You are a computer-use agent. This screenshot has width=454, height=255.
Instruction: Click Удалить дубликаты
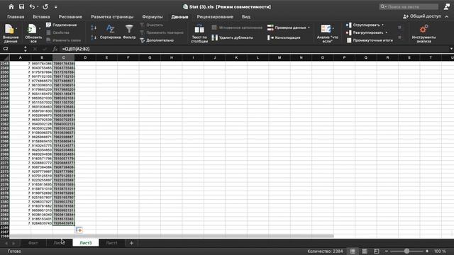click(232, 38)
